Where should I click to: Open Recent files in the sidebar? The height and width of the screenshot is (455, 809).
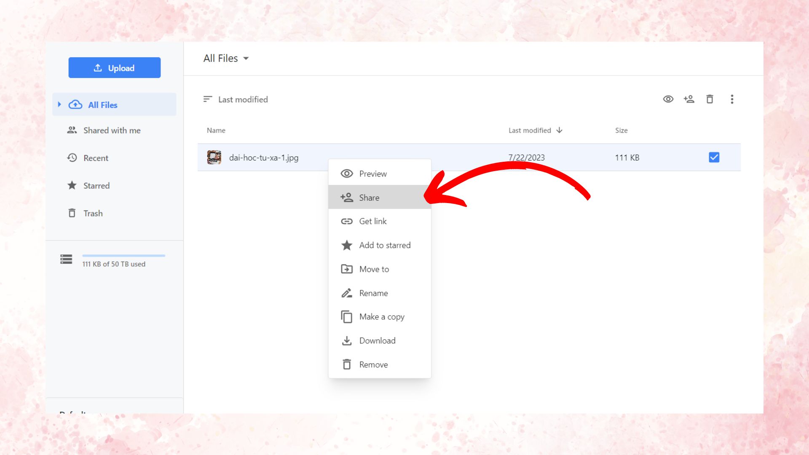point(96,158)
